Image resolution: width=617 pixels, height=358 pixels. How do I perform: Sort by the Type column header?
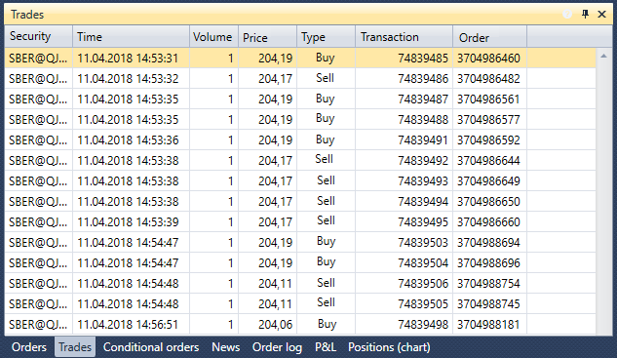(327, 37)
